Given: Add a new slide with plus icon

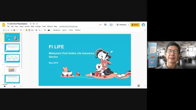Looking at the screenshot, I should pyautogui.click(x=4, y=30).
